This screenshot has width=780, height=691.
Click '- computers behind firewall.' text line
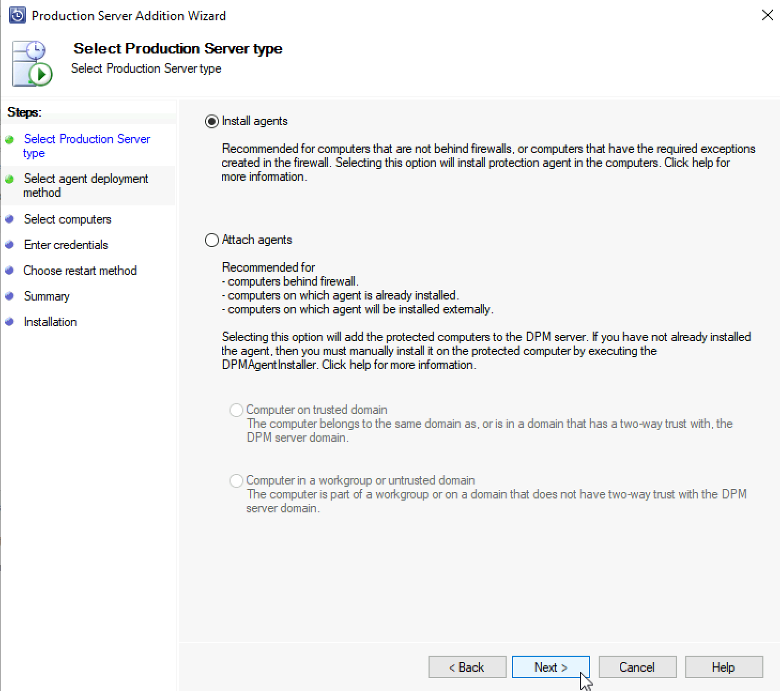[290, 281]
